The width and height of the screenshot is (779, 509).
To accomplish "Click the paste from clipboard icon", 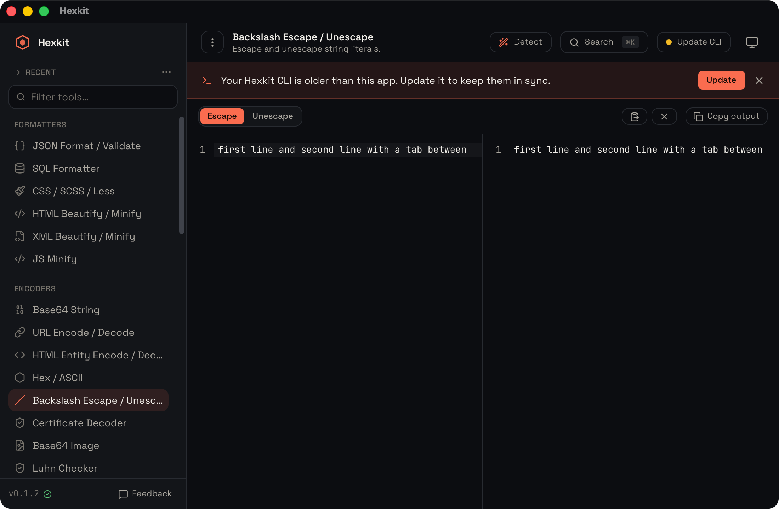I will 635,116.
